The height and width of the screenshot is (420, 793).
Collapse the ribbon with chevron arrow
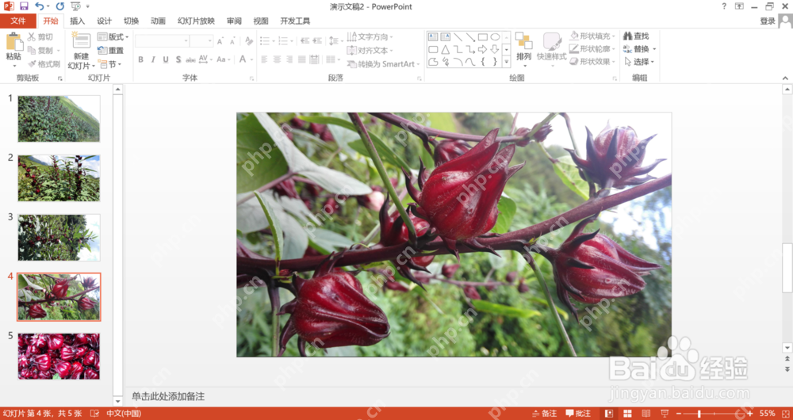[x=785, y=78]
